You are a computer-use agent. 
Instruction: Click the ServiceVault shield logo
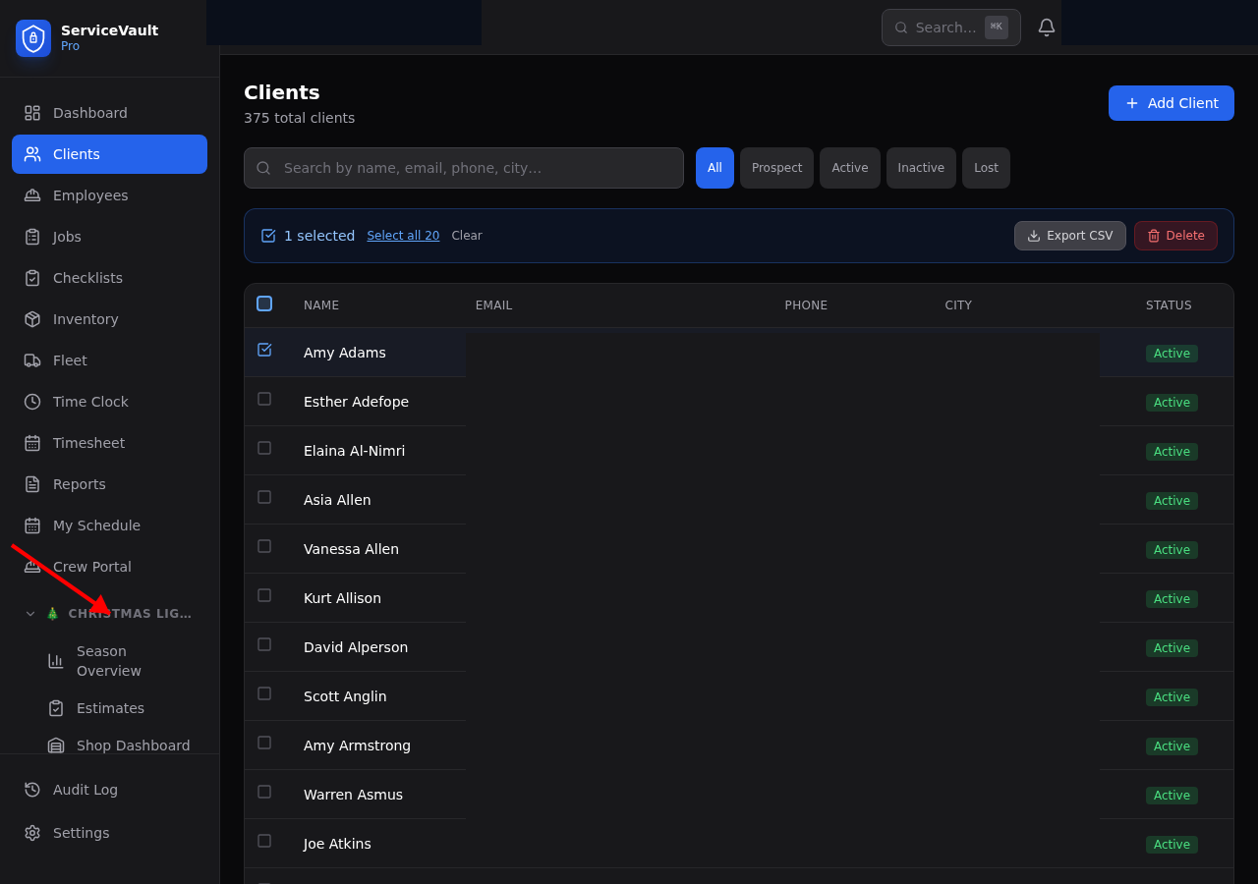[33, 38]
